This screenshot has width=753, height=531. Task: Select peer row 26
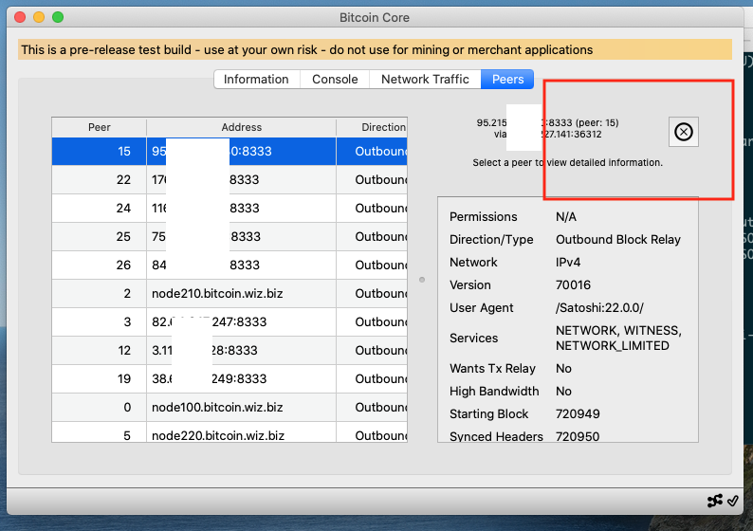point(230,265)
